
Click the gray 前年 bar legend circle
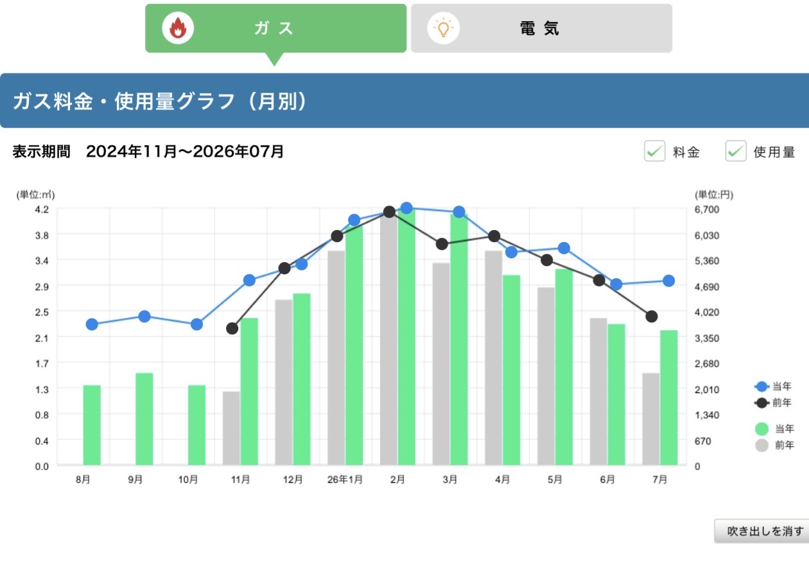click(762, 445)
